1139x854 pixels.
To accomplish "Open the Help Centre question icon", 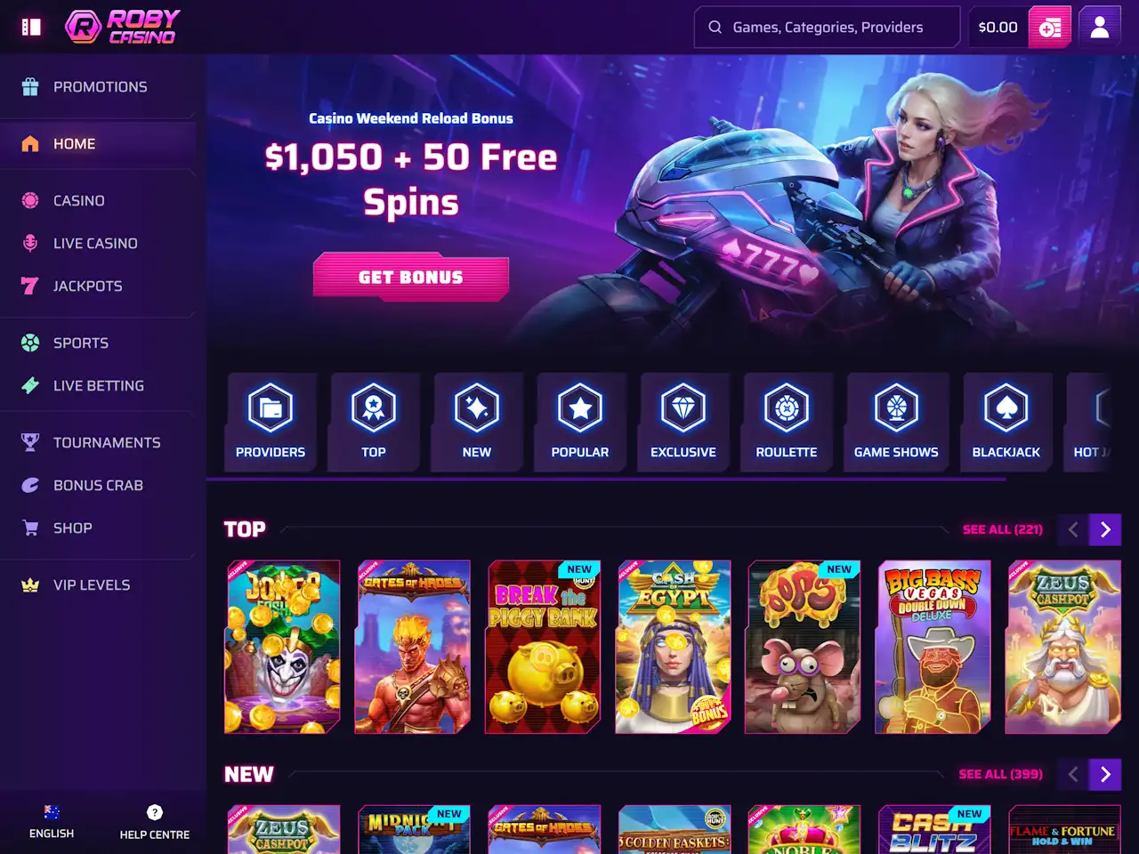I will click(x=155, y=812).
